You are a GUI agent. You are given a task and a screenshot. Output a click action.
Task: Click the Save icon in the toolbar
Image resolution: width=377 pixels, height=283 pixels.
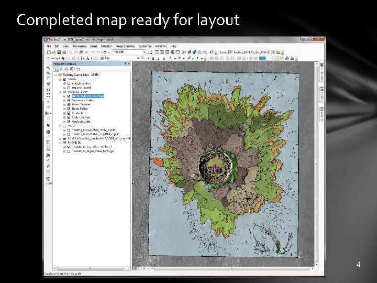point(59,52)
